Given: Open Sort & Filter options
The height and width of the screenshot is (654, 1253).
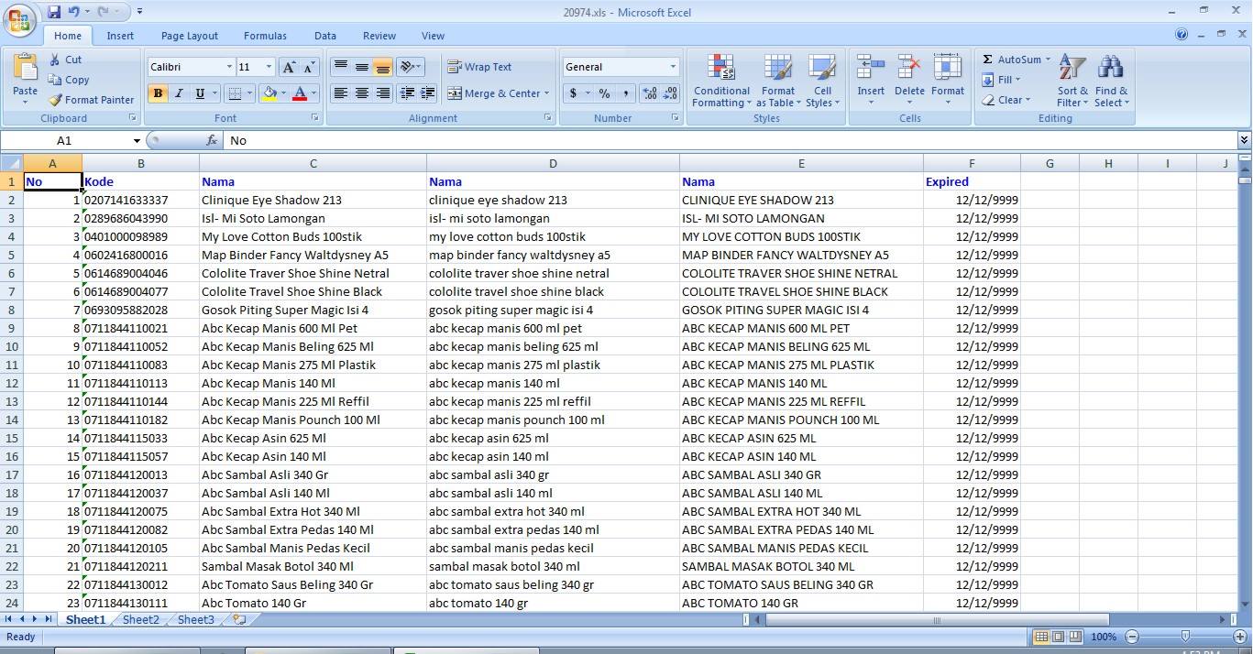Looking at the screenshot, I should 1072,81.
